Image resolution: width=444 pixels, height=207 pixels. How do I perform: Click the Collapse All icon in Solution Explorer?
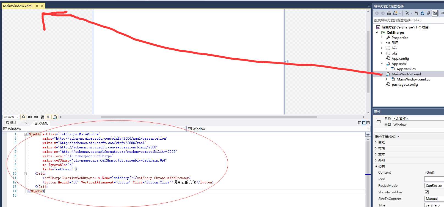(429, 13)
